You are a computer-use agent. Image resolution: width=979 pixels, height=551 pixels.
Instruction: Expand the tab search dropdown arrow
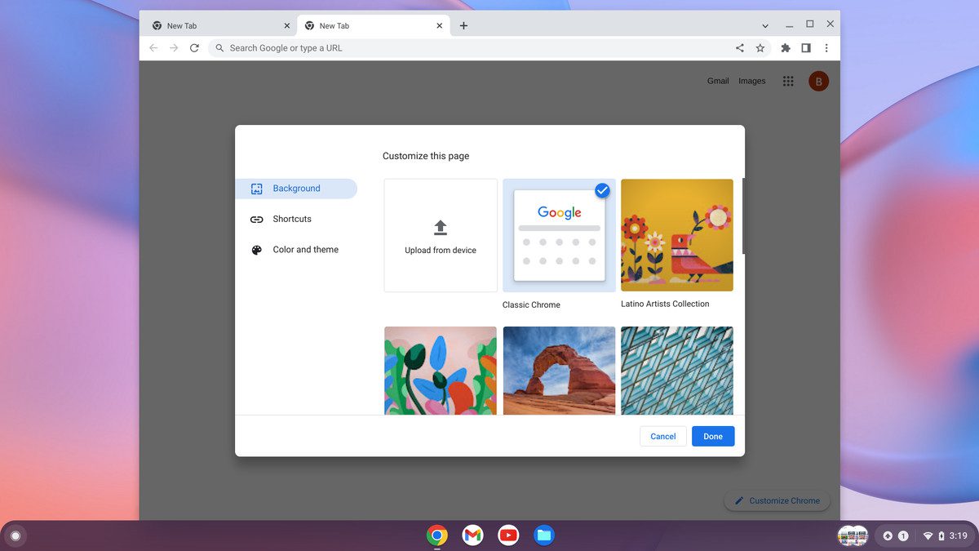[x=765, y=25]
